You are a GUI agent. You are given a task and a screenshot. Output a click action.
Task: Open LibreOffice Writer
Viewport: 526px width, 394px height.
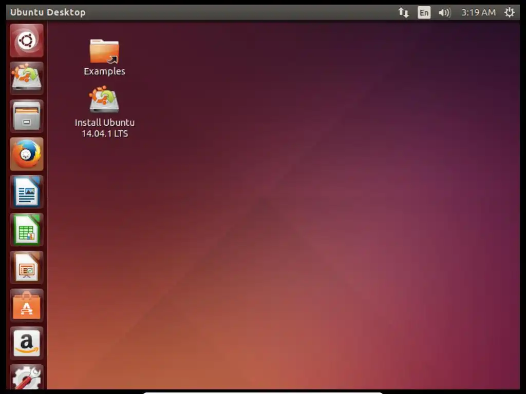point(27,192)
